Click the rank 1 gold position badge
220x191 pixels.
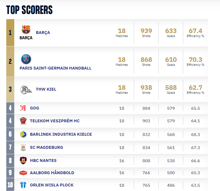click(x=10, y=32)
